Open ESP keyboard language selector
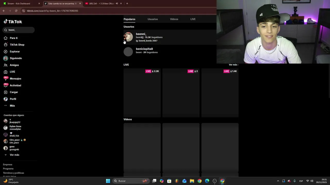Screen dimensions: 330x185 pyautogui.click(x=301, y=181)
